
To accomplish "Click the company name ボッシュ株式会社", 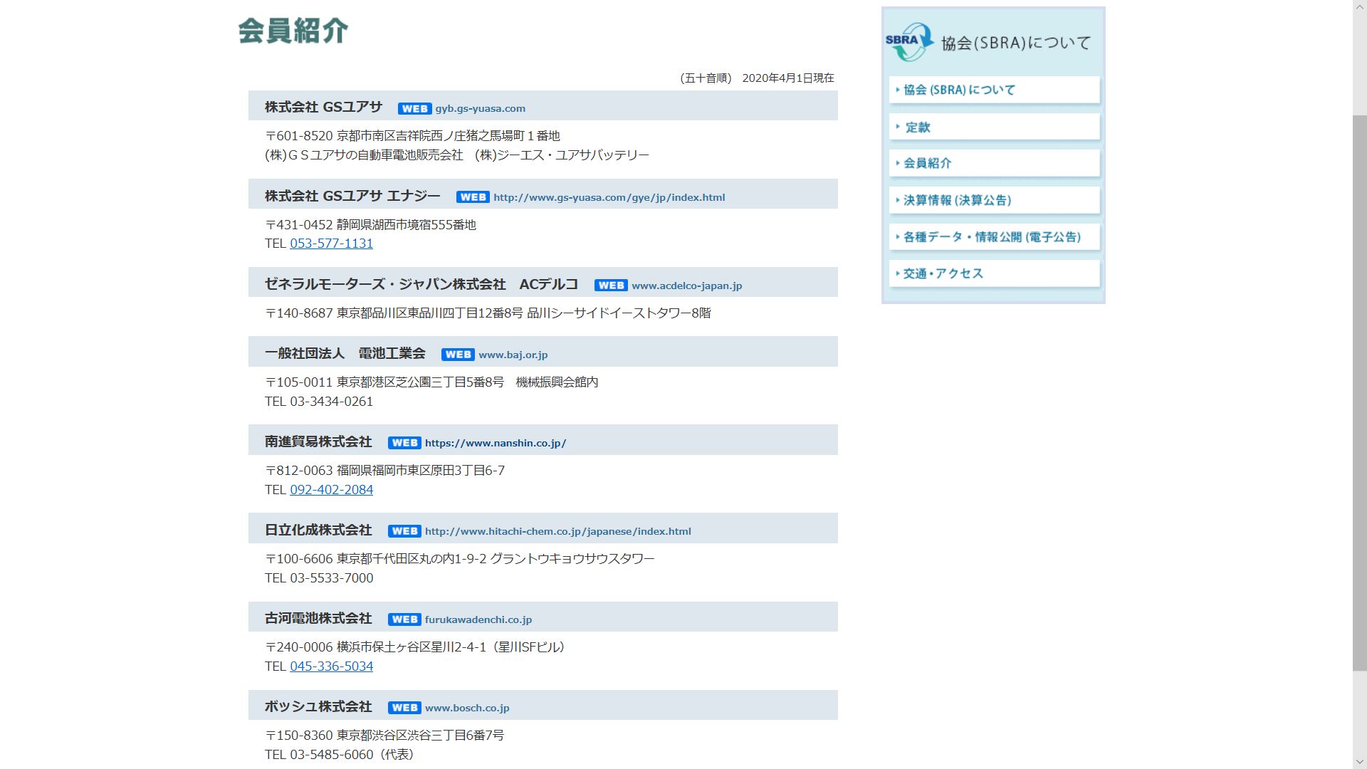I will click(x=318, y=706).
